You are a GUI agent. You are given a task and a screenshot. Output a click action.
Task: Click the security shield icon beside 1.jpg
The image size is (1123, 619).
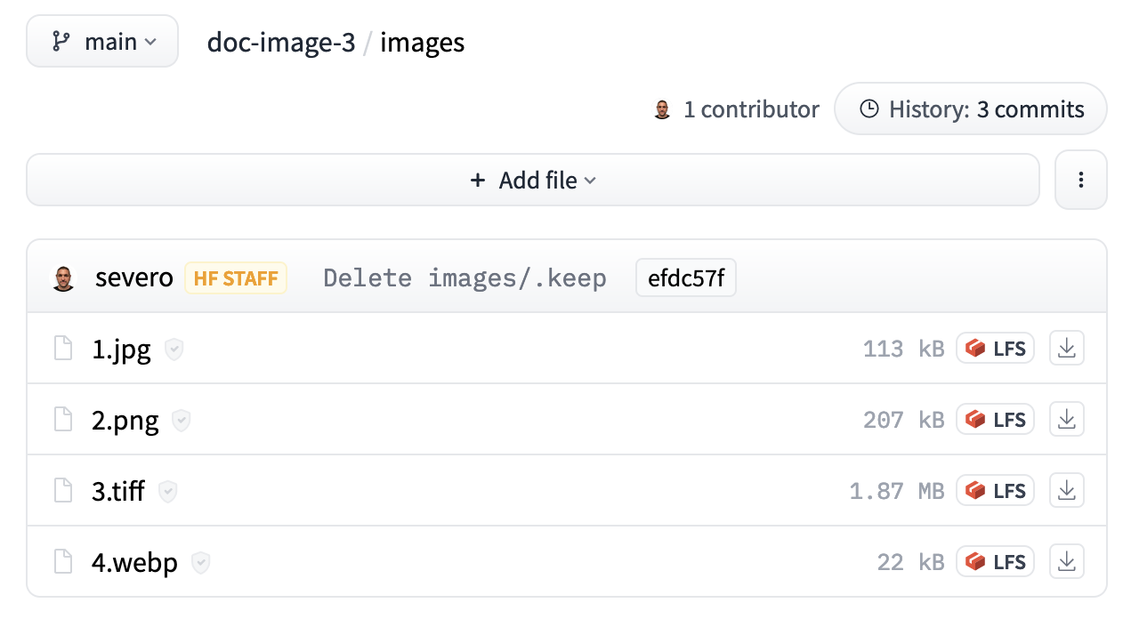(174, 350)
